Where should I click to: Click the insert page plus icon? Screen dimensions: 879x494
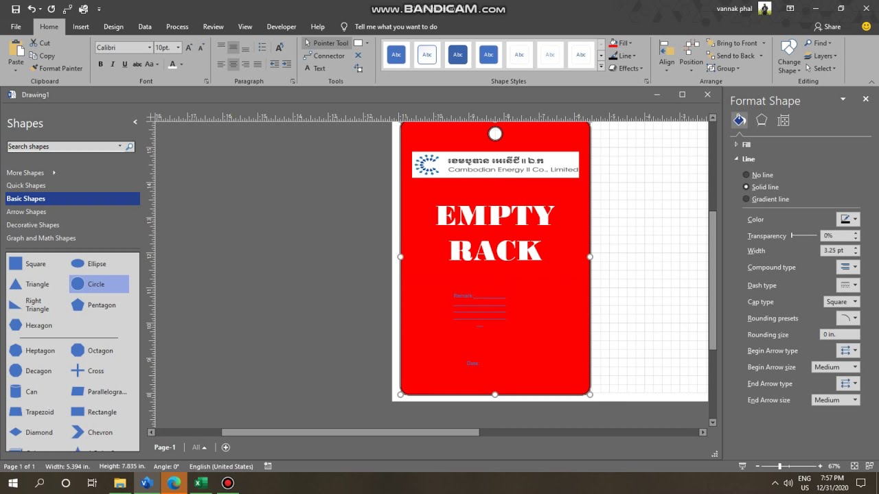[225, 447]
